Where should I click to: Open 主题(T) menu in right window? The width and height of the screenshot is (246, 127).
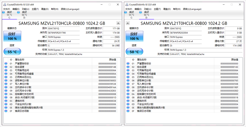157,9
